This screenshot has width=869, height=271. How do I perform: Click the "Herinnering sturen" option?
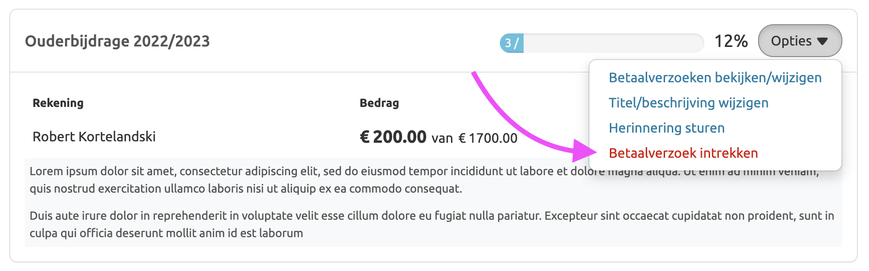coord(667,128)
